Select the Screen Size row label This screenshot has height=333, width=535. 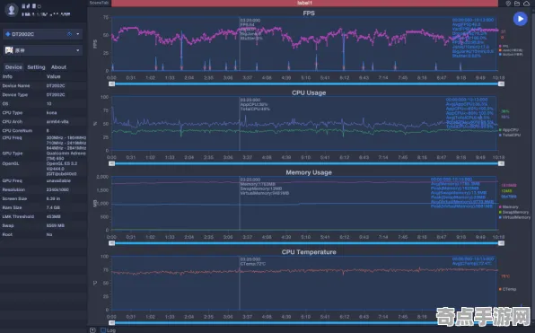pyautogui.click(x=14, y=198)
